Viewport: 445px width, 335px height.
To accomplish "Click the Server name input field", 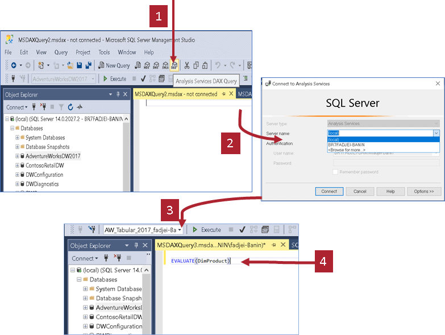I will tap(380, 133).
